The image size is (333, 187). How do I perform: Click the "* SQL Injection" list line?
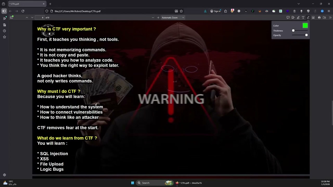pos(53,154)
